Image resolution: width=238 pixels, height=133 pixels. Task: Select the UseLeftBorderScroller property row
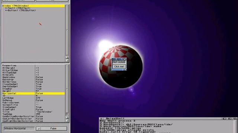tap(33, 119)
